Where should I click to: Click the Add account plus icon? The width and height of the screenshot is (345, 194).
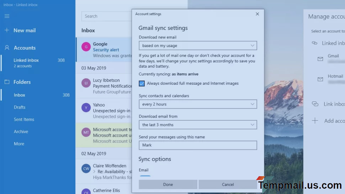coord(315,121)
